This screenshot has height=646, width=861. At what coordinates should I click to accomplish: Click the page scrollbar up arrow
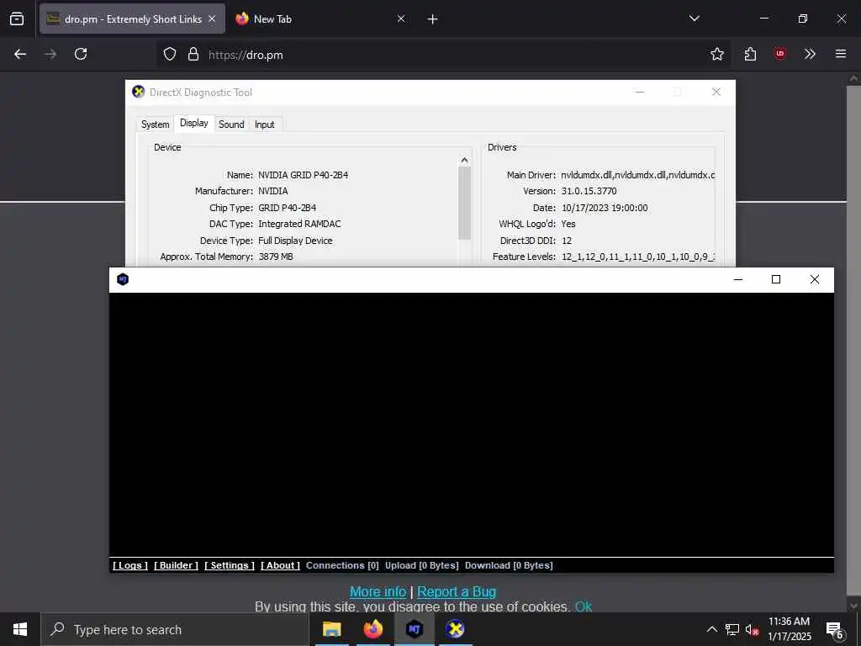point(854,78)
